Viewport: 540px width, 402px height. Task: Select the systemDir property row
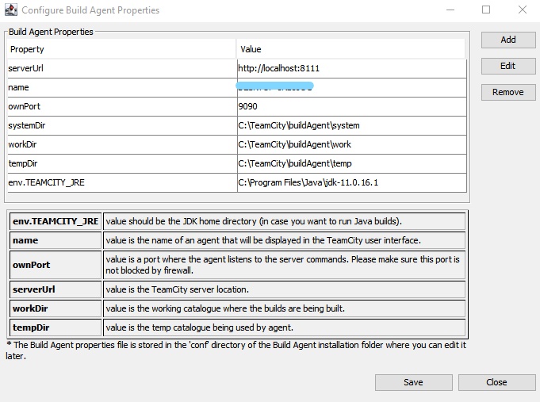click(237, 125)
